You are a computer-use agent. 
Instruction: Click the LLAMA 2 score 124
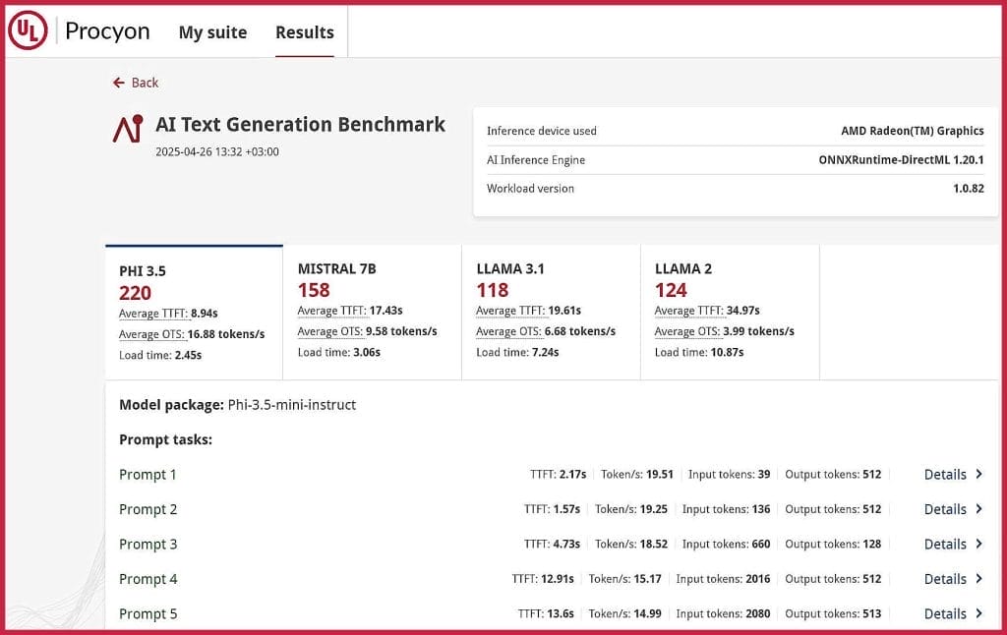(671, 290)
